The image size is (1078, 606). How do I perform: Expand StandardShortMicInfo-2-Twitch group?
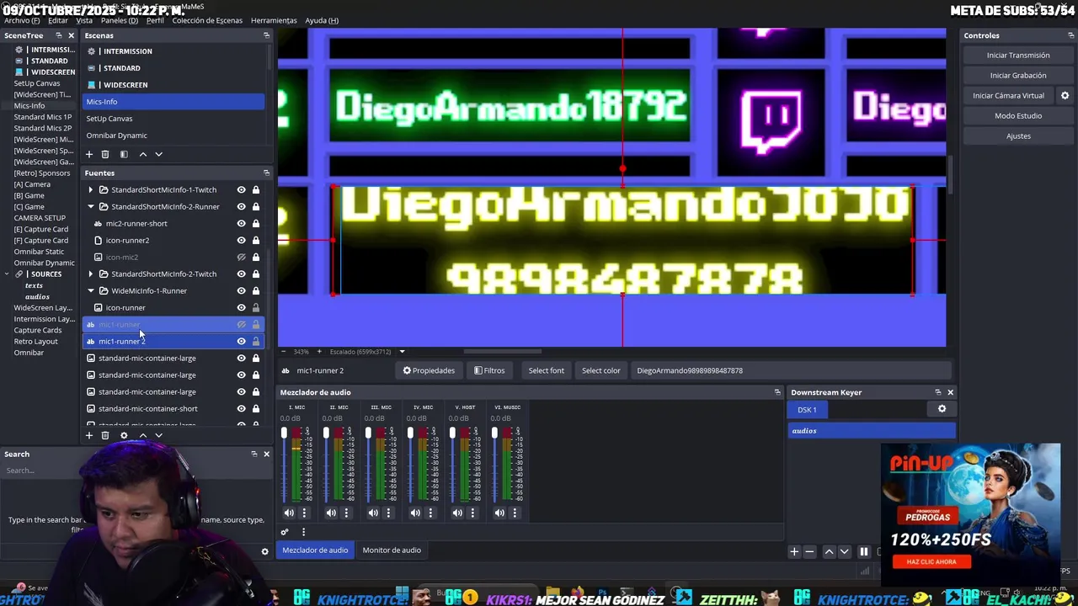tap(91, 274)
